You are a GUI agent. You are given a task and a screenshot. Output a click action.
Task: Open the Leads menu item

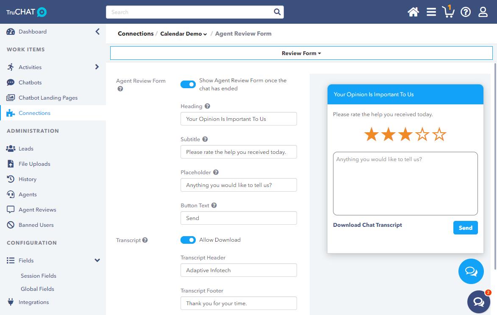click(x=26, y=148)
